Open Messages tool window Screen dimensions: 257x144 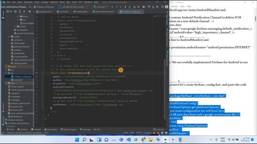(x=86, y=130)
